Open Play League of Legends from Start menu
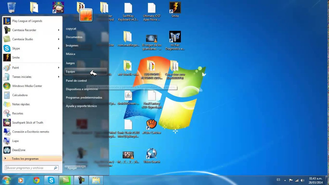The image size is (329, 185). pyautogui.click(x=32, y=21)
